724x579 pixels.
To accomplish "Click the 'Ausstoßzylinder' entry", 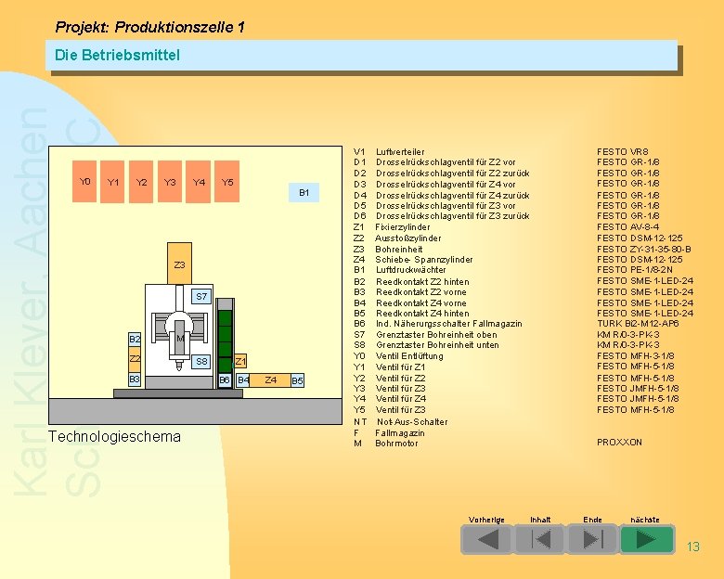I will (407, 238).
